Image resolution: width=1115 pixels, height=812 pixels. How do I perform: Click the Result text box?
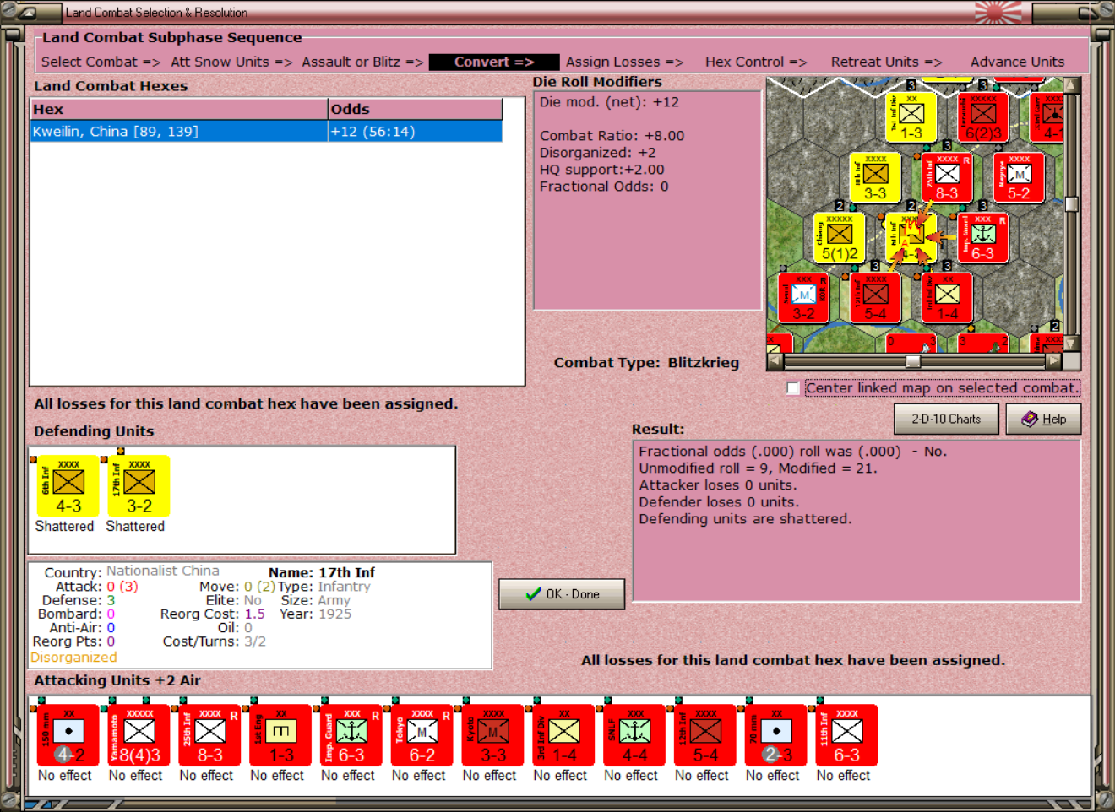[x=857, y=520]
